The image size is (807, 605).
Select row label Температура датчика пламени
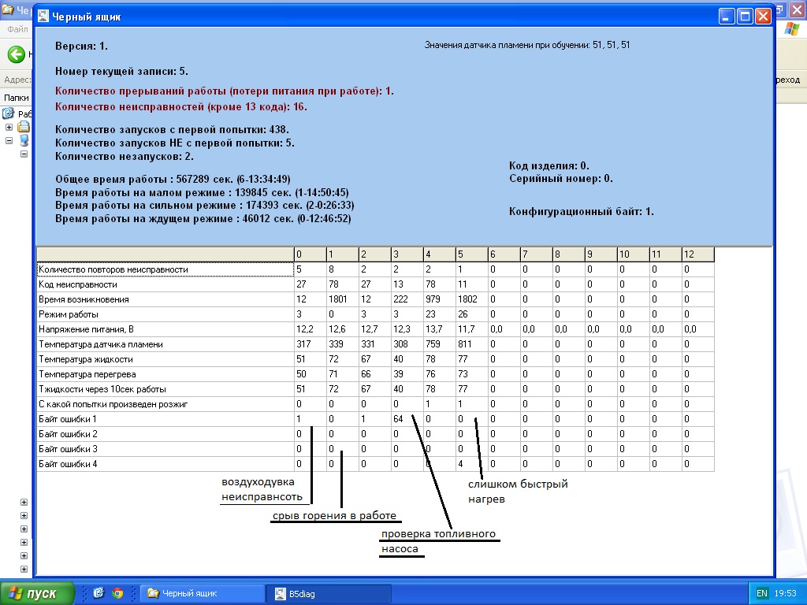pyautogui.click(x=165, y=344)
